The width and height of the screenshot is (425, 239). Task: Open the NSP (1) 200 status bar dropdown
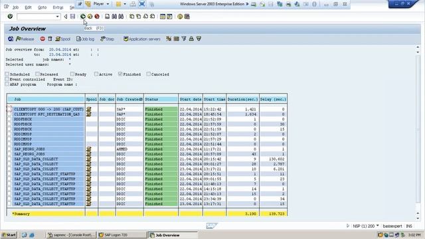[x=377, y=226]
